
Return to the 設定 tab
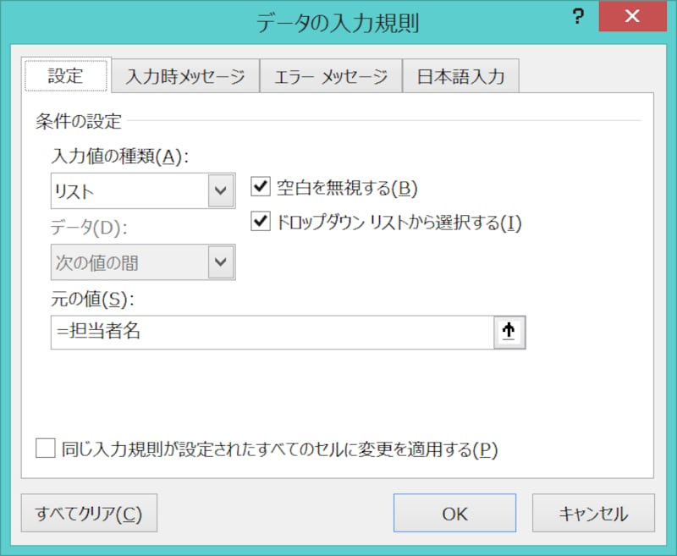pos(66,75)
